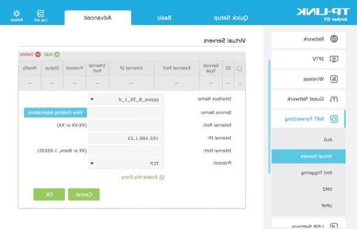Switch to the Quick Setup tab
The image size is (357, 229).
231,18
